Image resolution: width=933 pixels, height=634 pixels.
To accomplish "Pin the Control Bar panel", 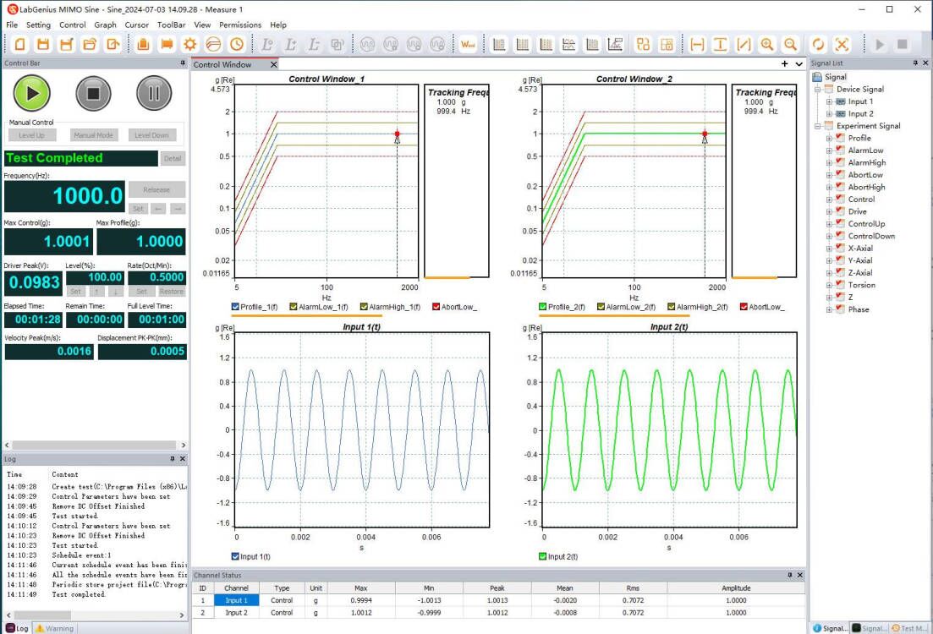I will click(183, 63).
